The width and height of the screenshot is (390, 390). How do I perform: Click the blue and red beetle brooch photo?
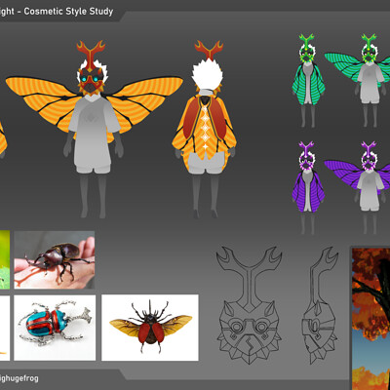[55, 328]
